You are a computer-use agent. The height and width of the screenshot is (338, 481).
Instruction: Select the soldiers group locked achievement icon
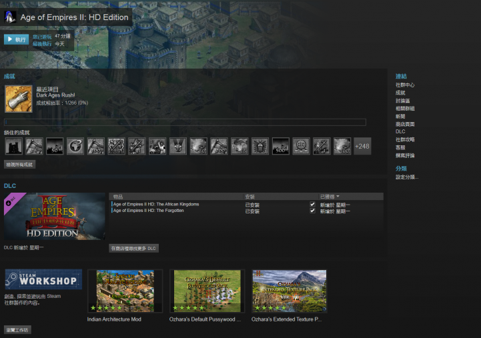[x=157, y=146]
